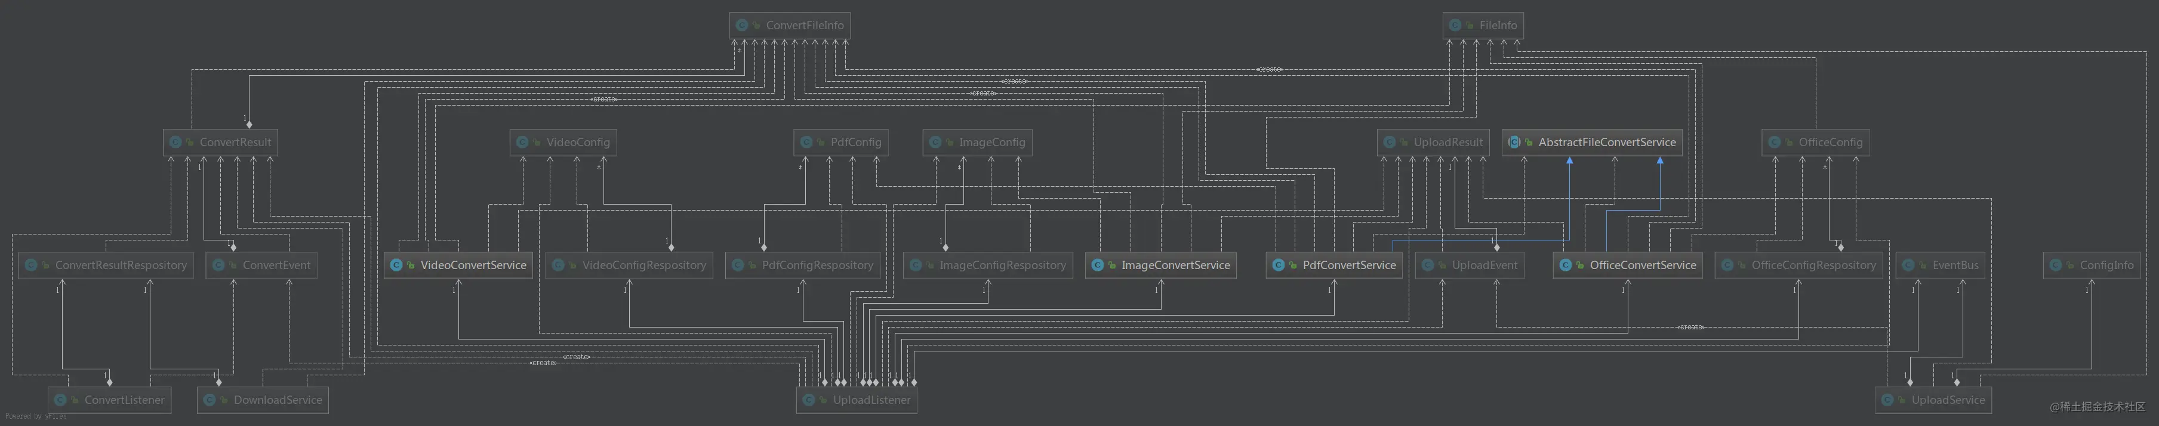Click the green visibility marker on OfficeConvertService

(x=1581, y=266)
